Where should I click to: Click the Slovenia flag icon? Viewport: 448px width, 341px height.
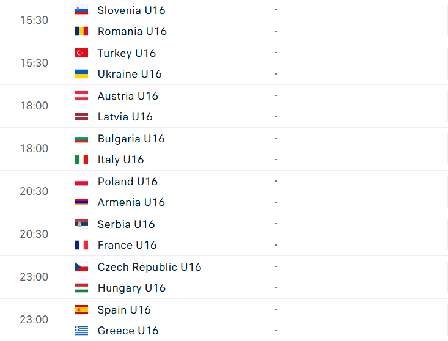tap(81, 10)
